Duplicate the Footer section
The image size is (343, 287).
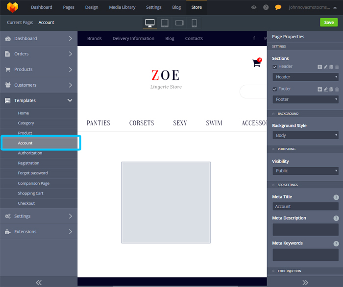[x=331, y=89]
